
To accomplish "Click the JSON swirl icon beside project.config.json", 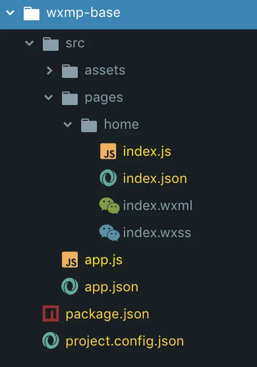I will (51, 340).
